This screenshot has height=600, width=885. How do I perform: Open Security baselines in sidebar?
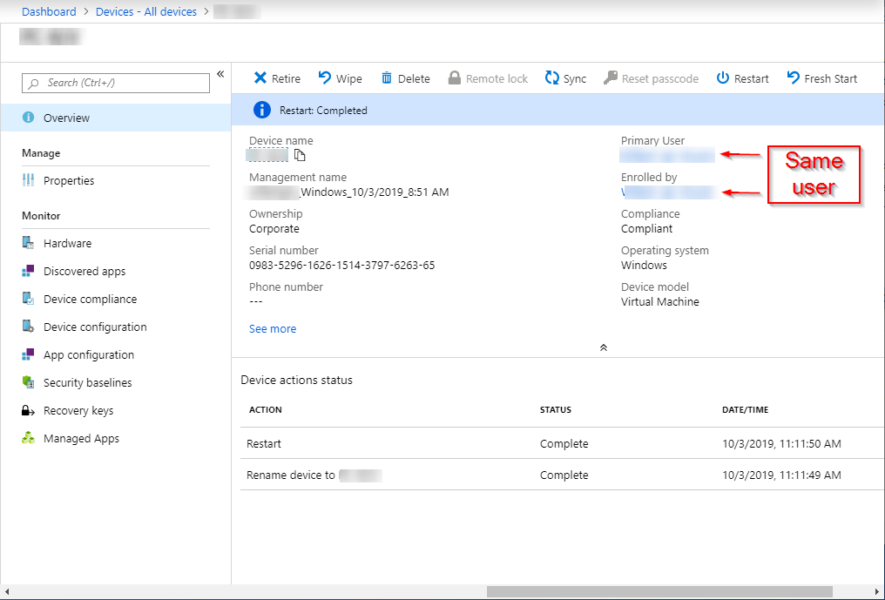[87, 383]
